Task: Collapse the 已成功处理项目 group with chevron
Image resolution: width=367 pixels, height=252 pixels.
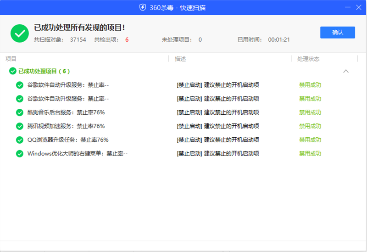Action: [x=346, y=71]
